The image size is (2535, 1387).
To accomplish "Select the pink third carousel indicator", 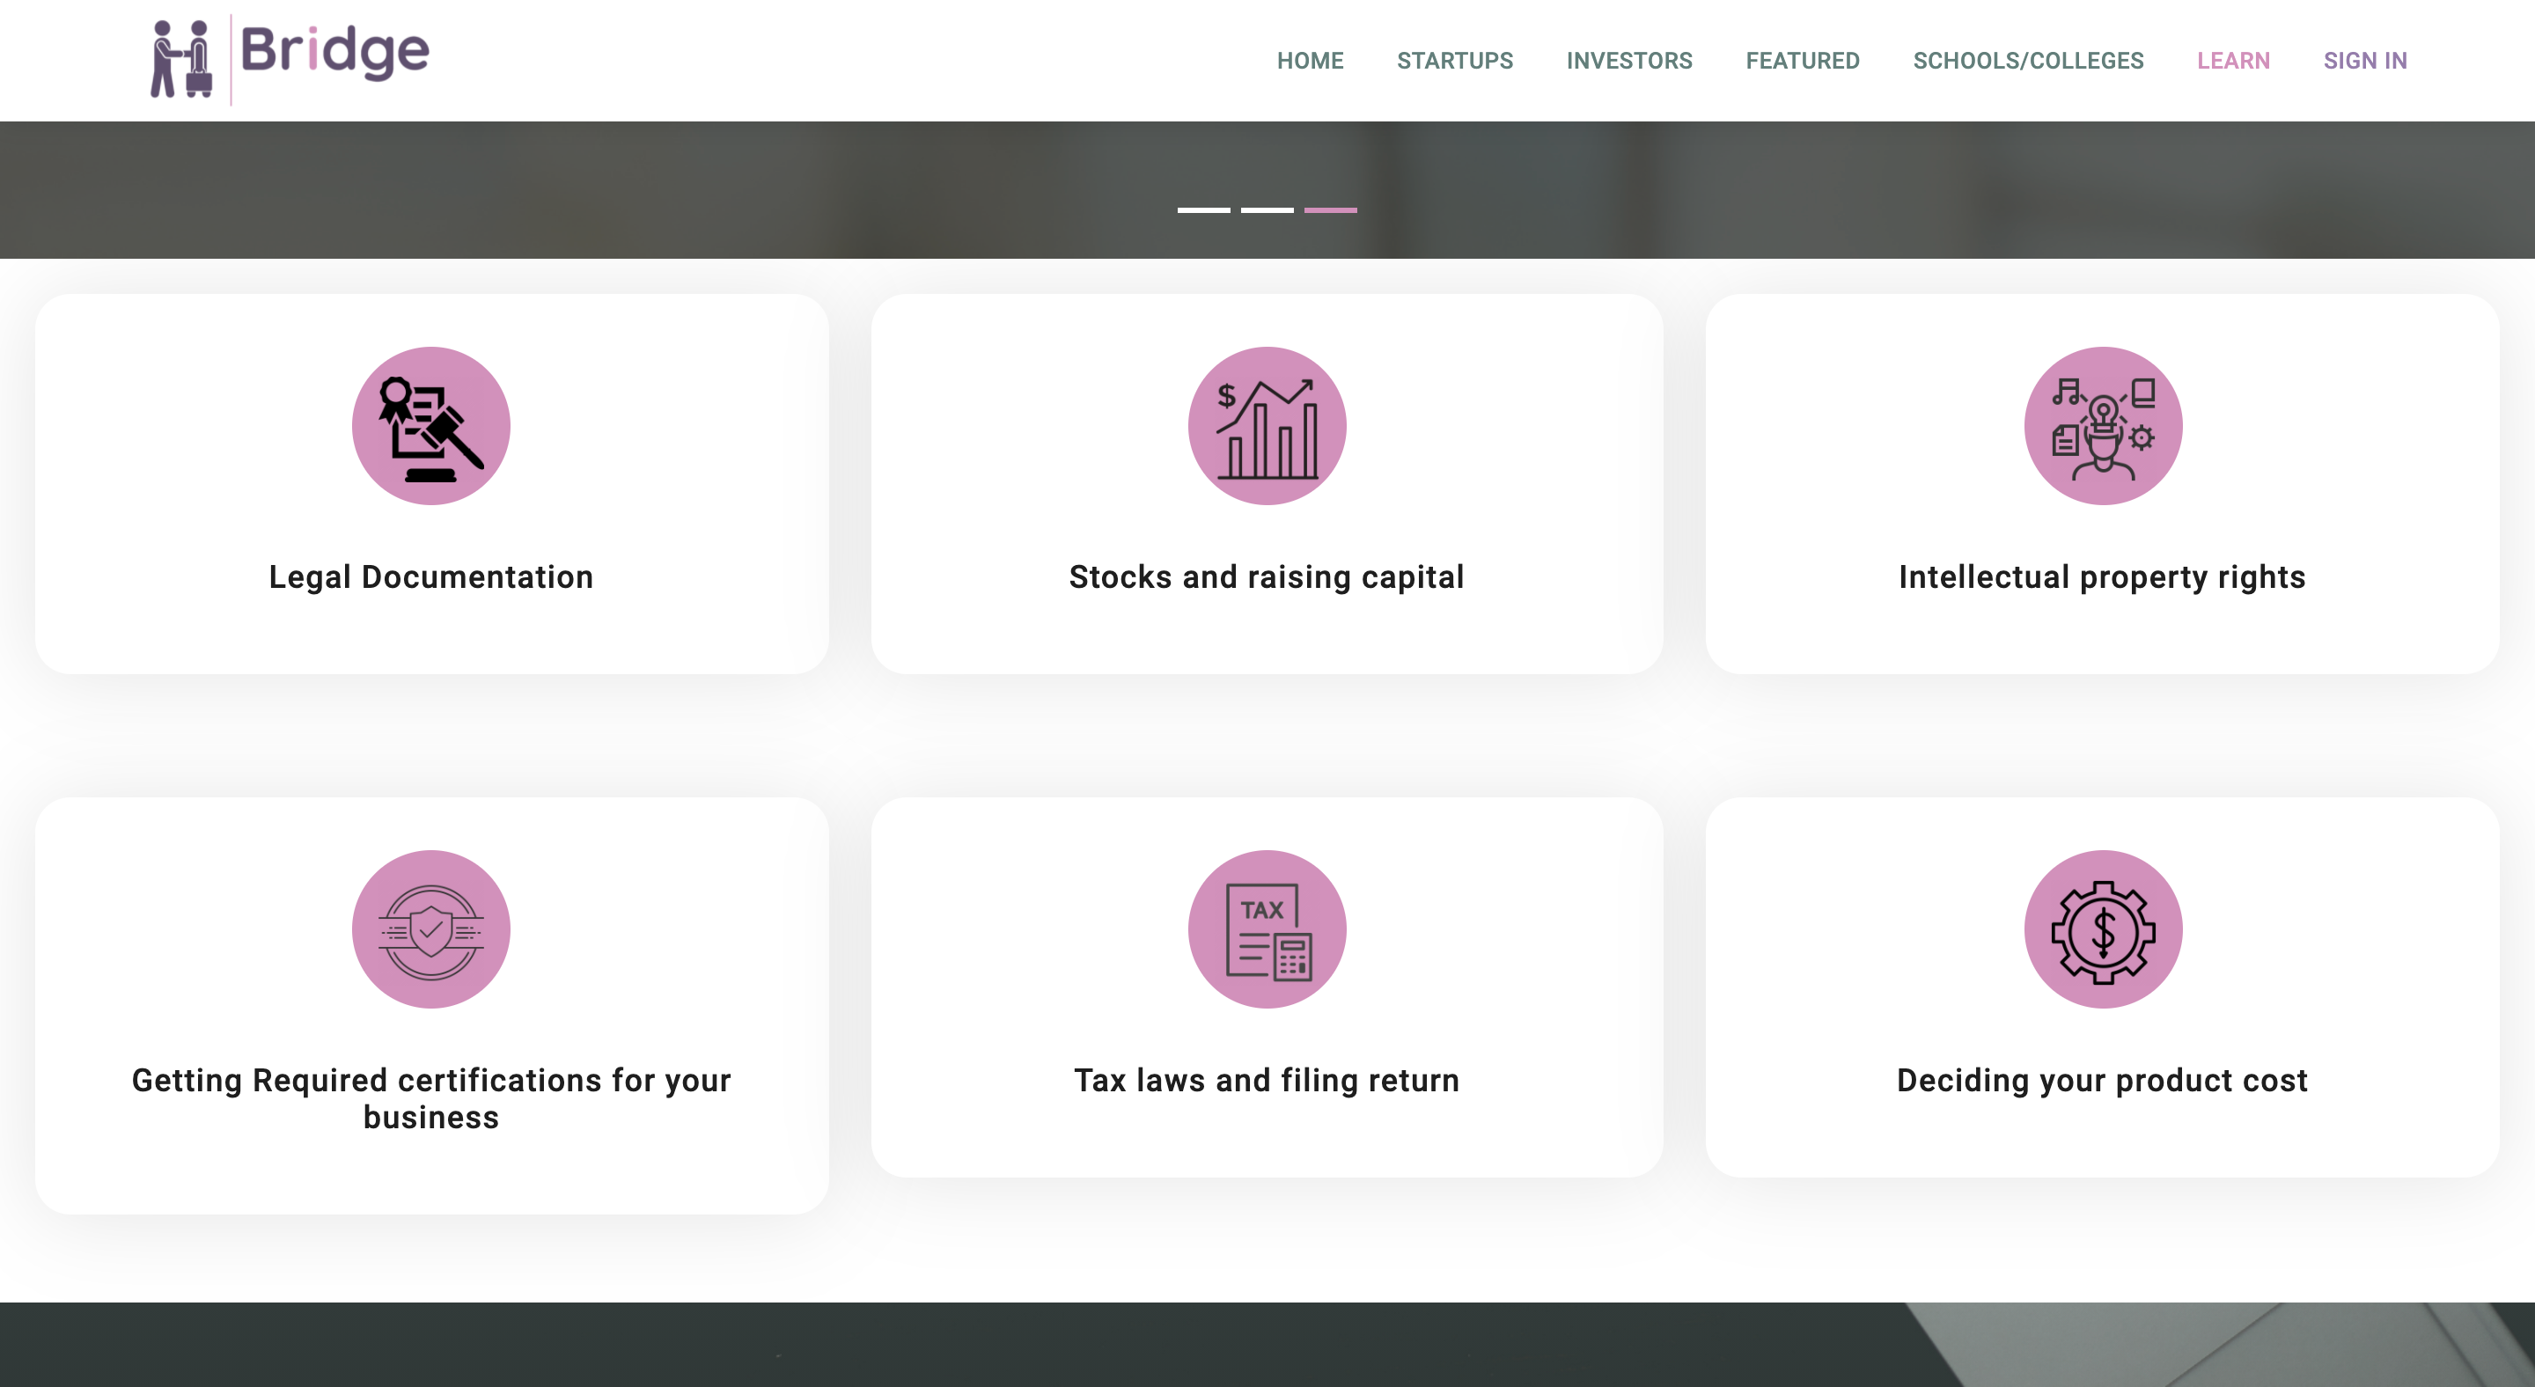I will (x=1329, y=209).
